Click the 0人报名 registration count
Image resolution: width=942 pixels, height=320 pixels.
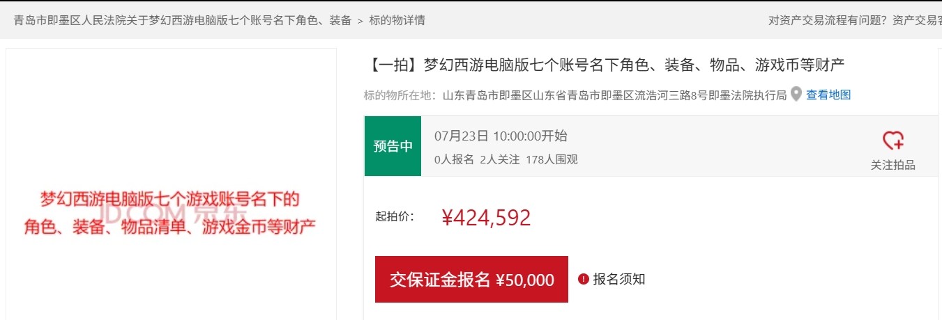[x=454, y=159]
